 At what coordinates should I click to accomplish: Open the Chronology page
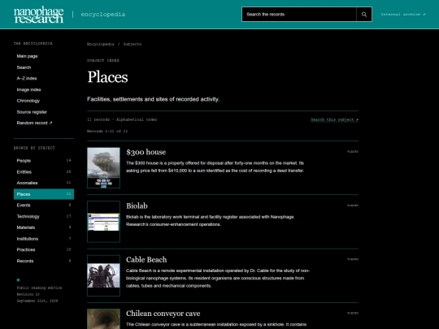click(28, 101)
